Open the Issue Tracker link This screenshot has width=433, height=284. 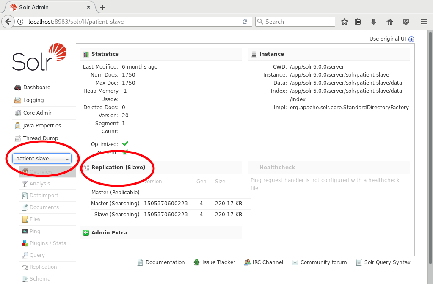click(219, 262)
